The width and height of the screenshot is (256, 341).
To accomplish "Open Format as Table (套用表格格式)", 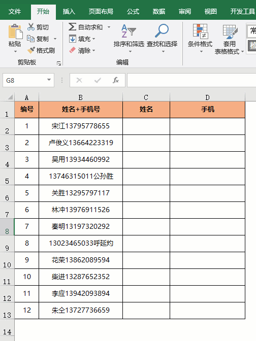I will coord(229,39).
